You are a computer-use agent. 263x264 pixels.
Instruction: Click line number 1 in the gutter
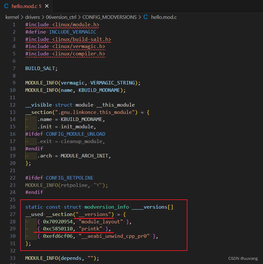pyautogui.click(x=14, y=25)
